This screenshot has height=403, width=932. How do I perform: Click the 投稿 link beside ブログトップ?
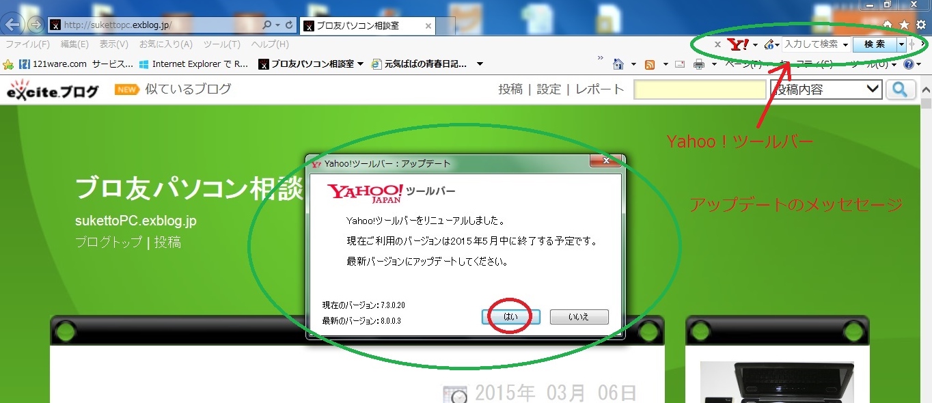(167, 242)
